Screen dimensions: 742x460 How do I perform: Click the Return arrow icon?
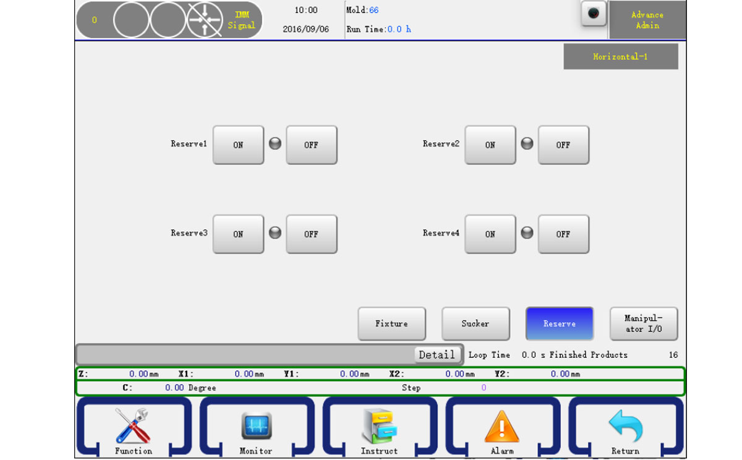[625, 427]
